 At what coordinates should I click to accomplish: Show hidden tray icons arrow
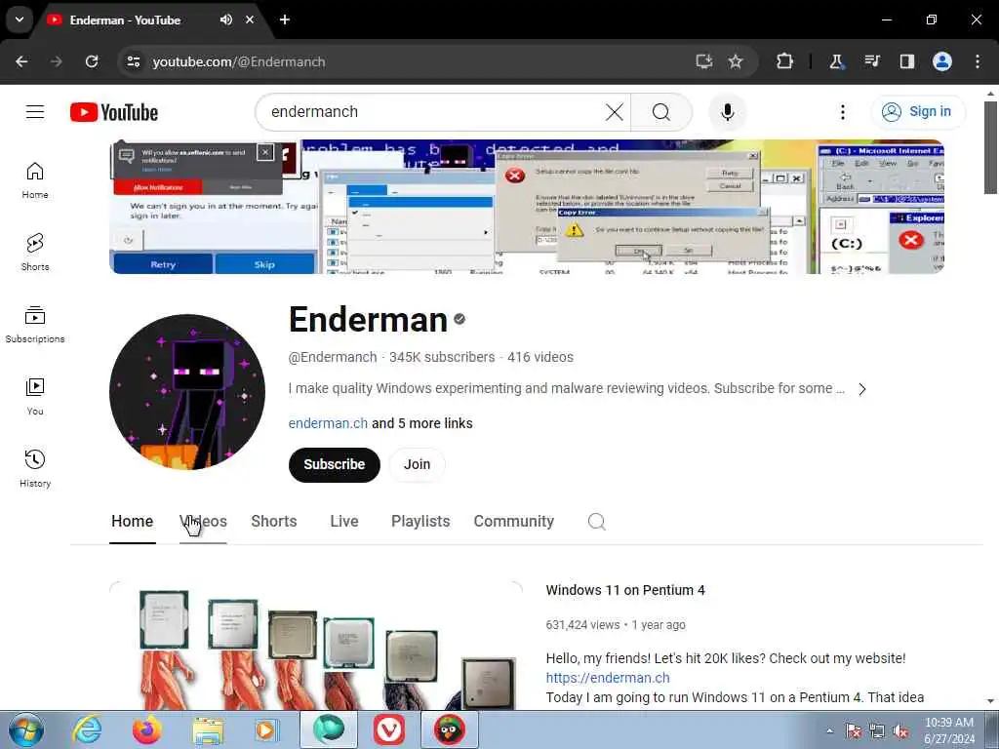(829, 731)
